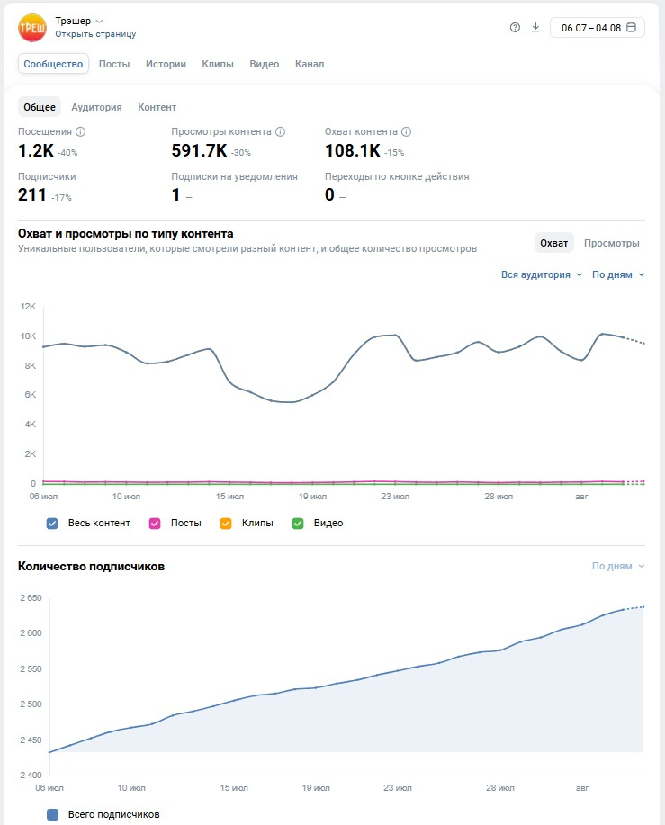Switch to the Посты tab
The image size is (665, 825).
click(x=114, y=64)
